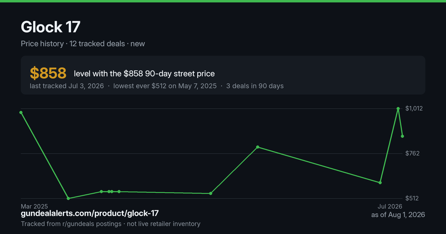Select the lowest data point near $512
446x234 pixels.
click(68, 198)
